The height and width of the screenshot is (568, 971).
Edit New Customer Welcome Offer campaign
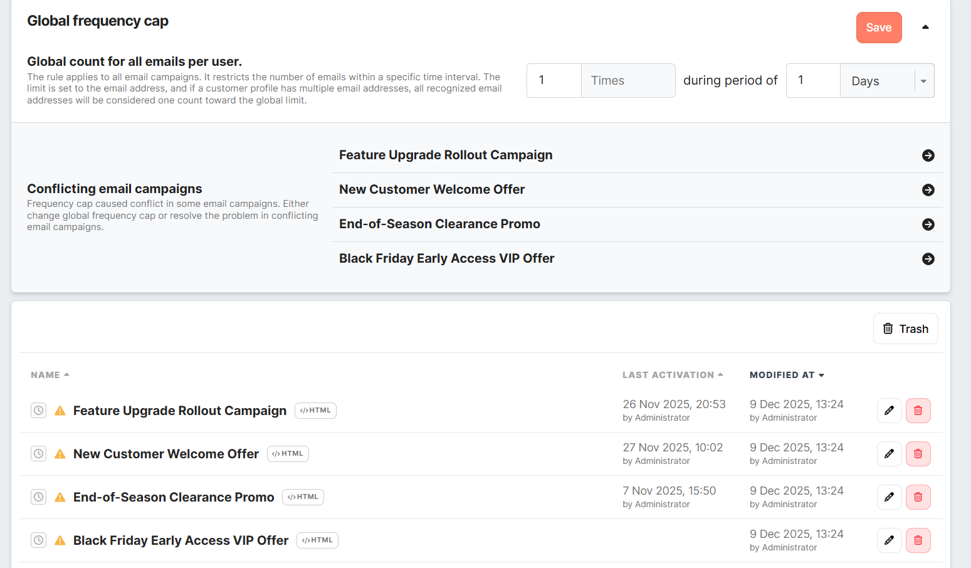889,454
